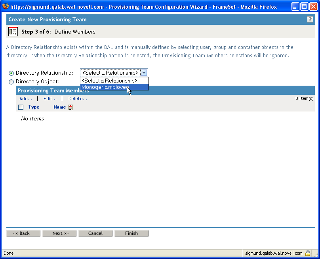
Task: Tick the select-all checkbox beside Type
Action: tap(21, 107)
